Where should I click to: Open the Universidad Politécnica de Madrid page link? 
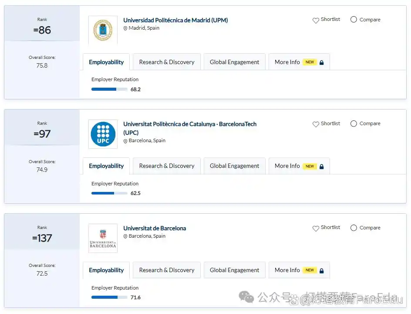pyautogui.click(x=175, y=20)
